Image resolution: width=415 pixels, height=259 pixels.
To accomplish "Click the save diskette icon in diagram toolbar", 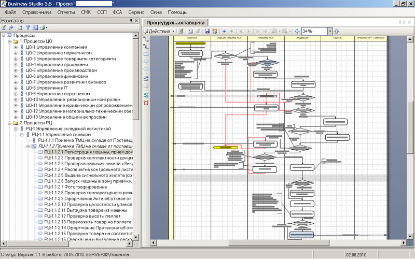I will point(207,32).
